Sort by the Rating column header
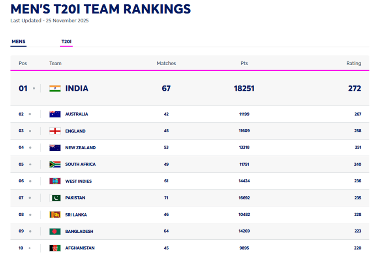 point(353,63)
